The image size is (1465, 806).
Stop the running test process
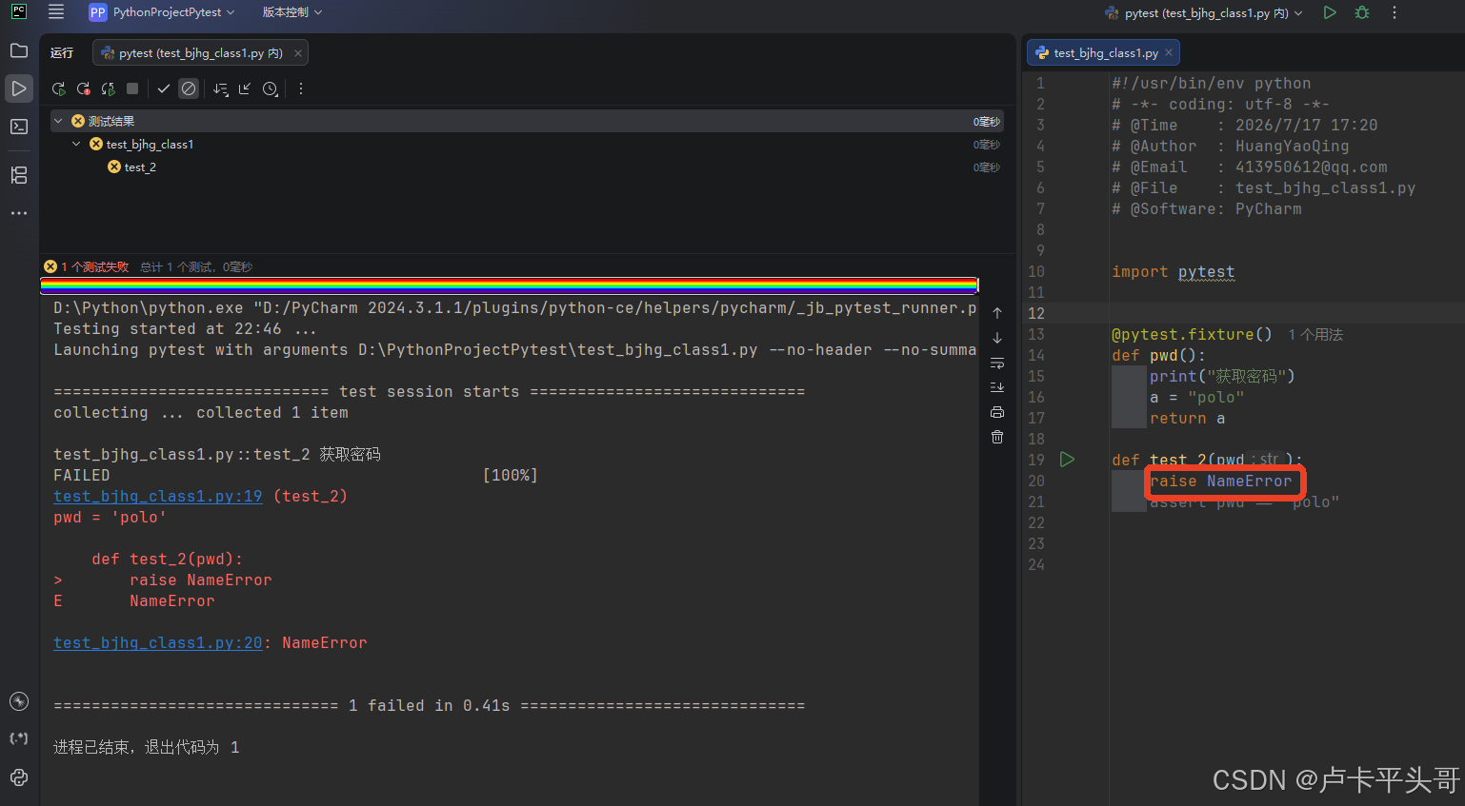[x=132, y=88]
